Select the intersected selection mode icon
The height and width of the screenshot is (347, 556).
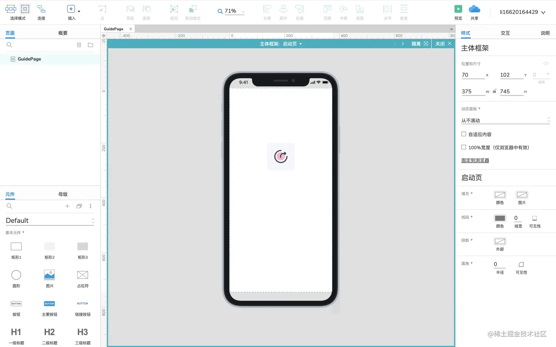(11, 9)
